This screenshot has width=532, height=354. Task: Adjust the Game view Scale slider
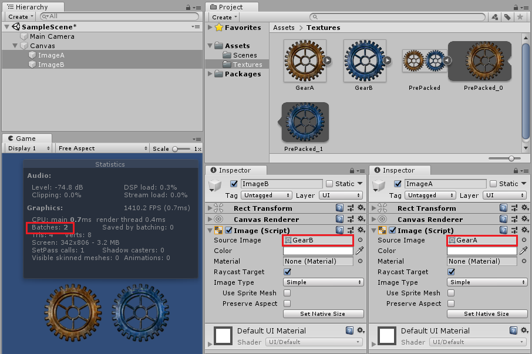[x=181, y=149]
